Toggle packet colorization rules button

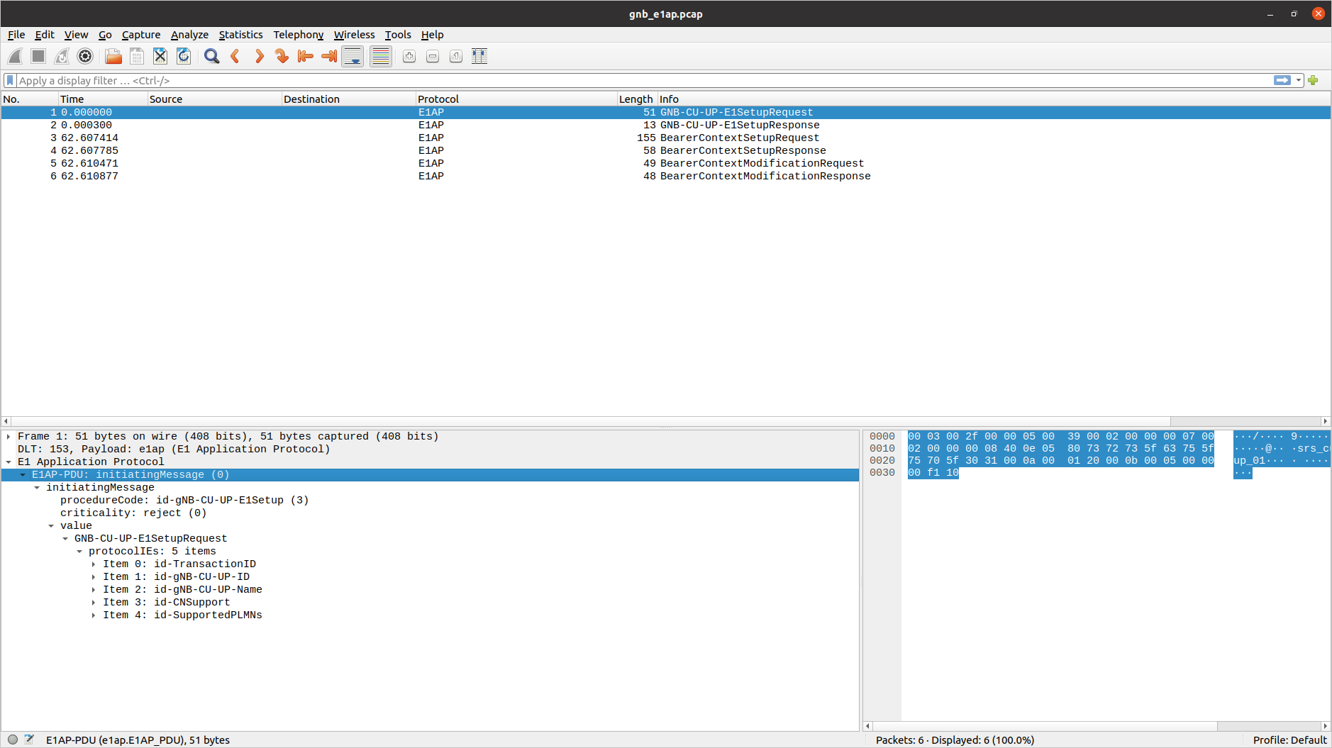pyautogui.click(x=381, y=57)
